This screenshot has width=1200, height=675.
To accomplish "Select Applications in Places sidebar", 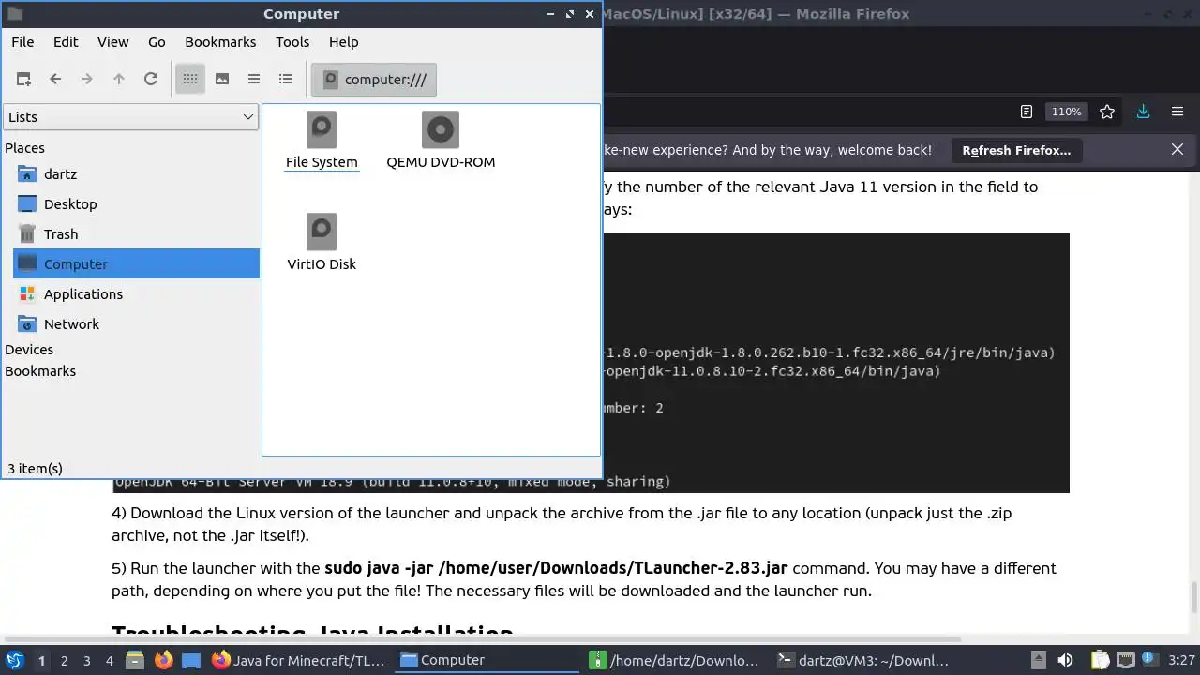I will pyautogui.click(x=136, y=293).
